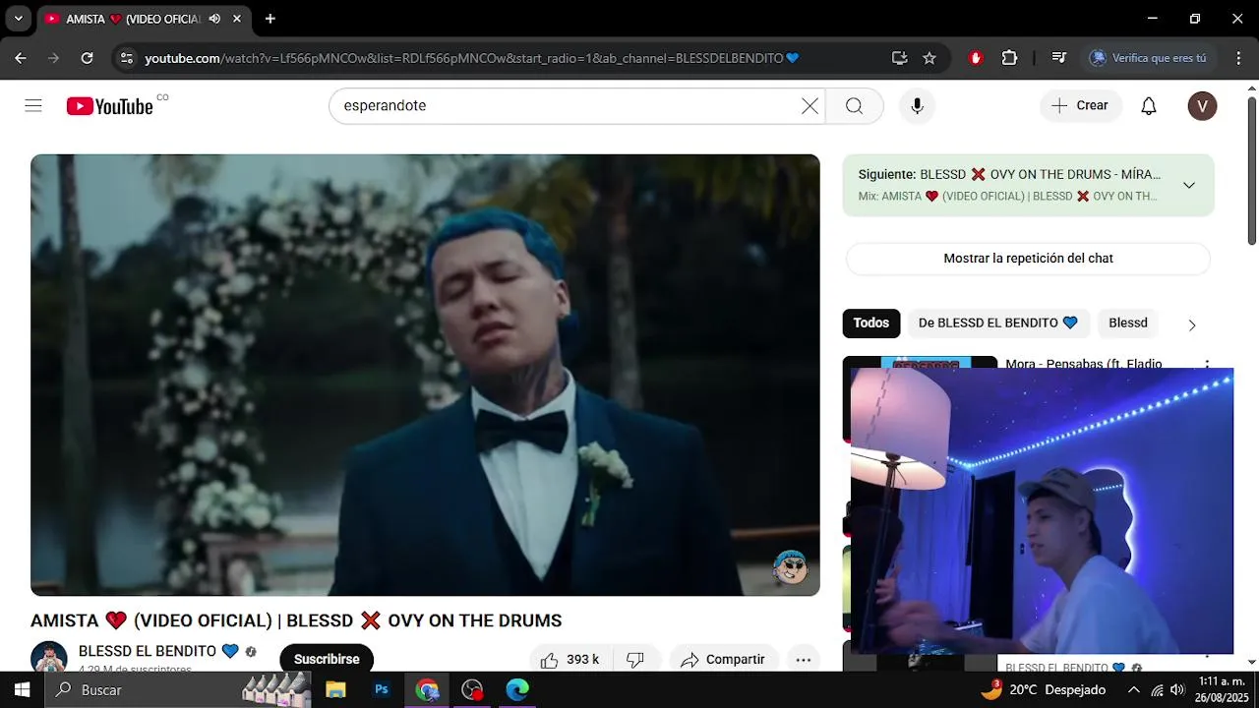Open Microsoft Edge from the taskbar
This screenshot has height=708, width=1259.
517,689
